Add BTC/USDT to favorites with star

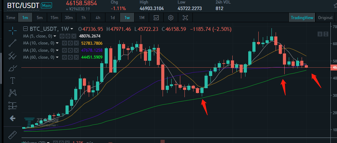pos(335,6)
